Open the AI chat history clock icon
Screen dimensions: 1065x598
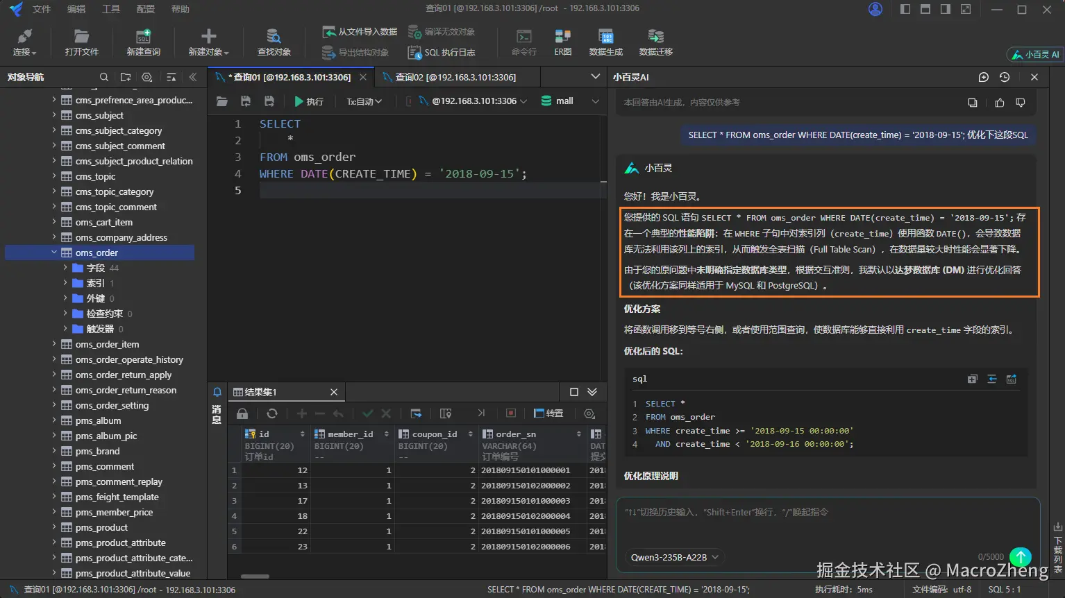[1005, 77]
